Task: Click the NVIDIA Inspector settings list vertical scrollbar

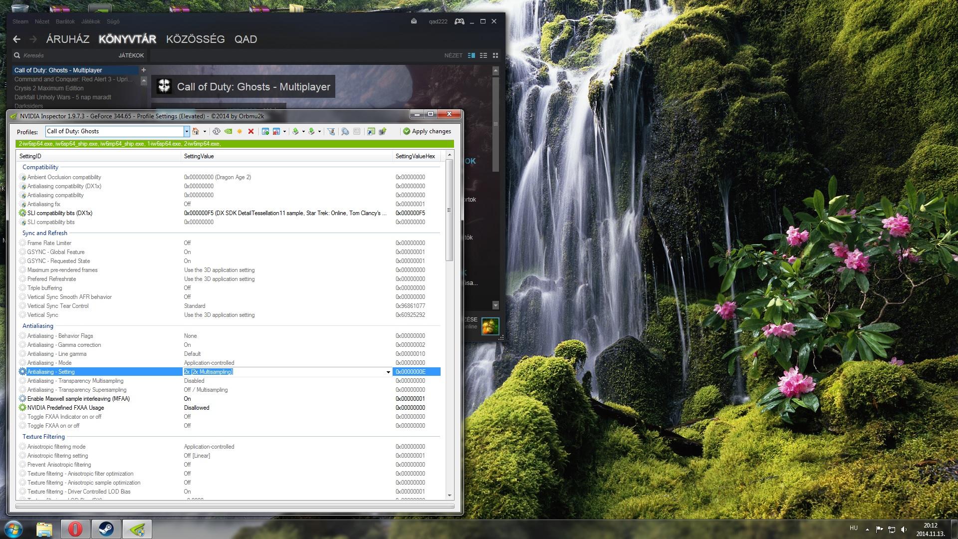Action: click(450, 210)
